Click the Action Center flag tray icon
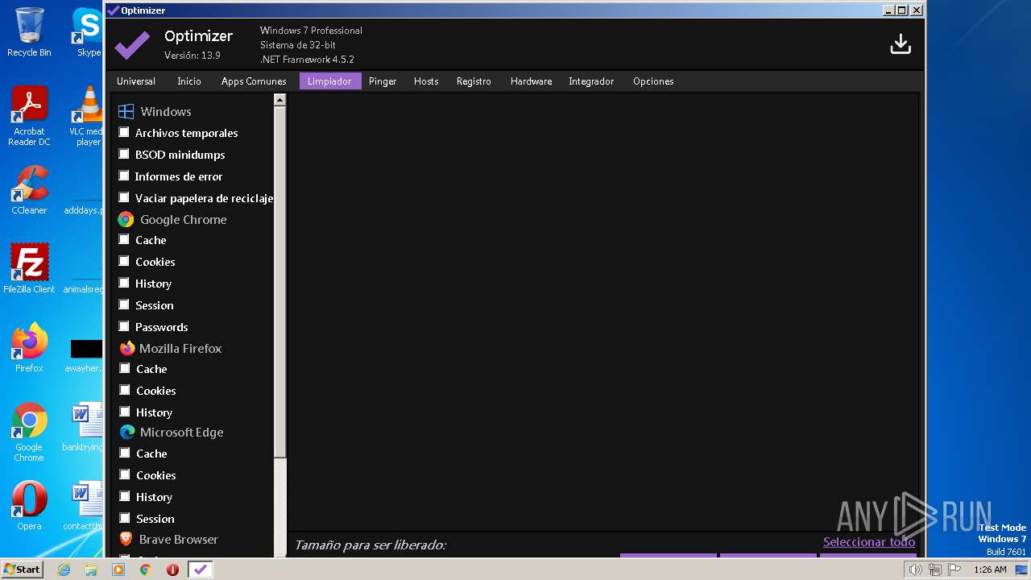The image size is (1031, 580). [x=954, y=570]
